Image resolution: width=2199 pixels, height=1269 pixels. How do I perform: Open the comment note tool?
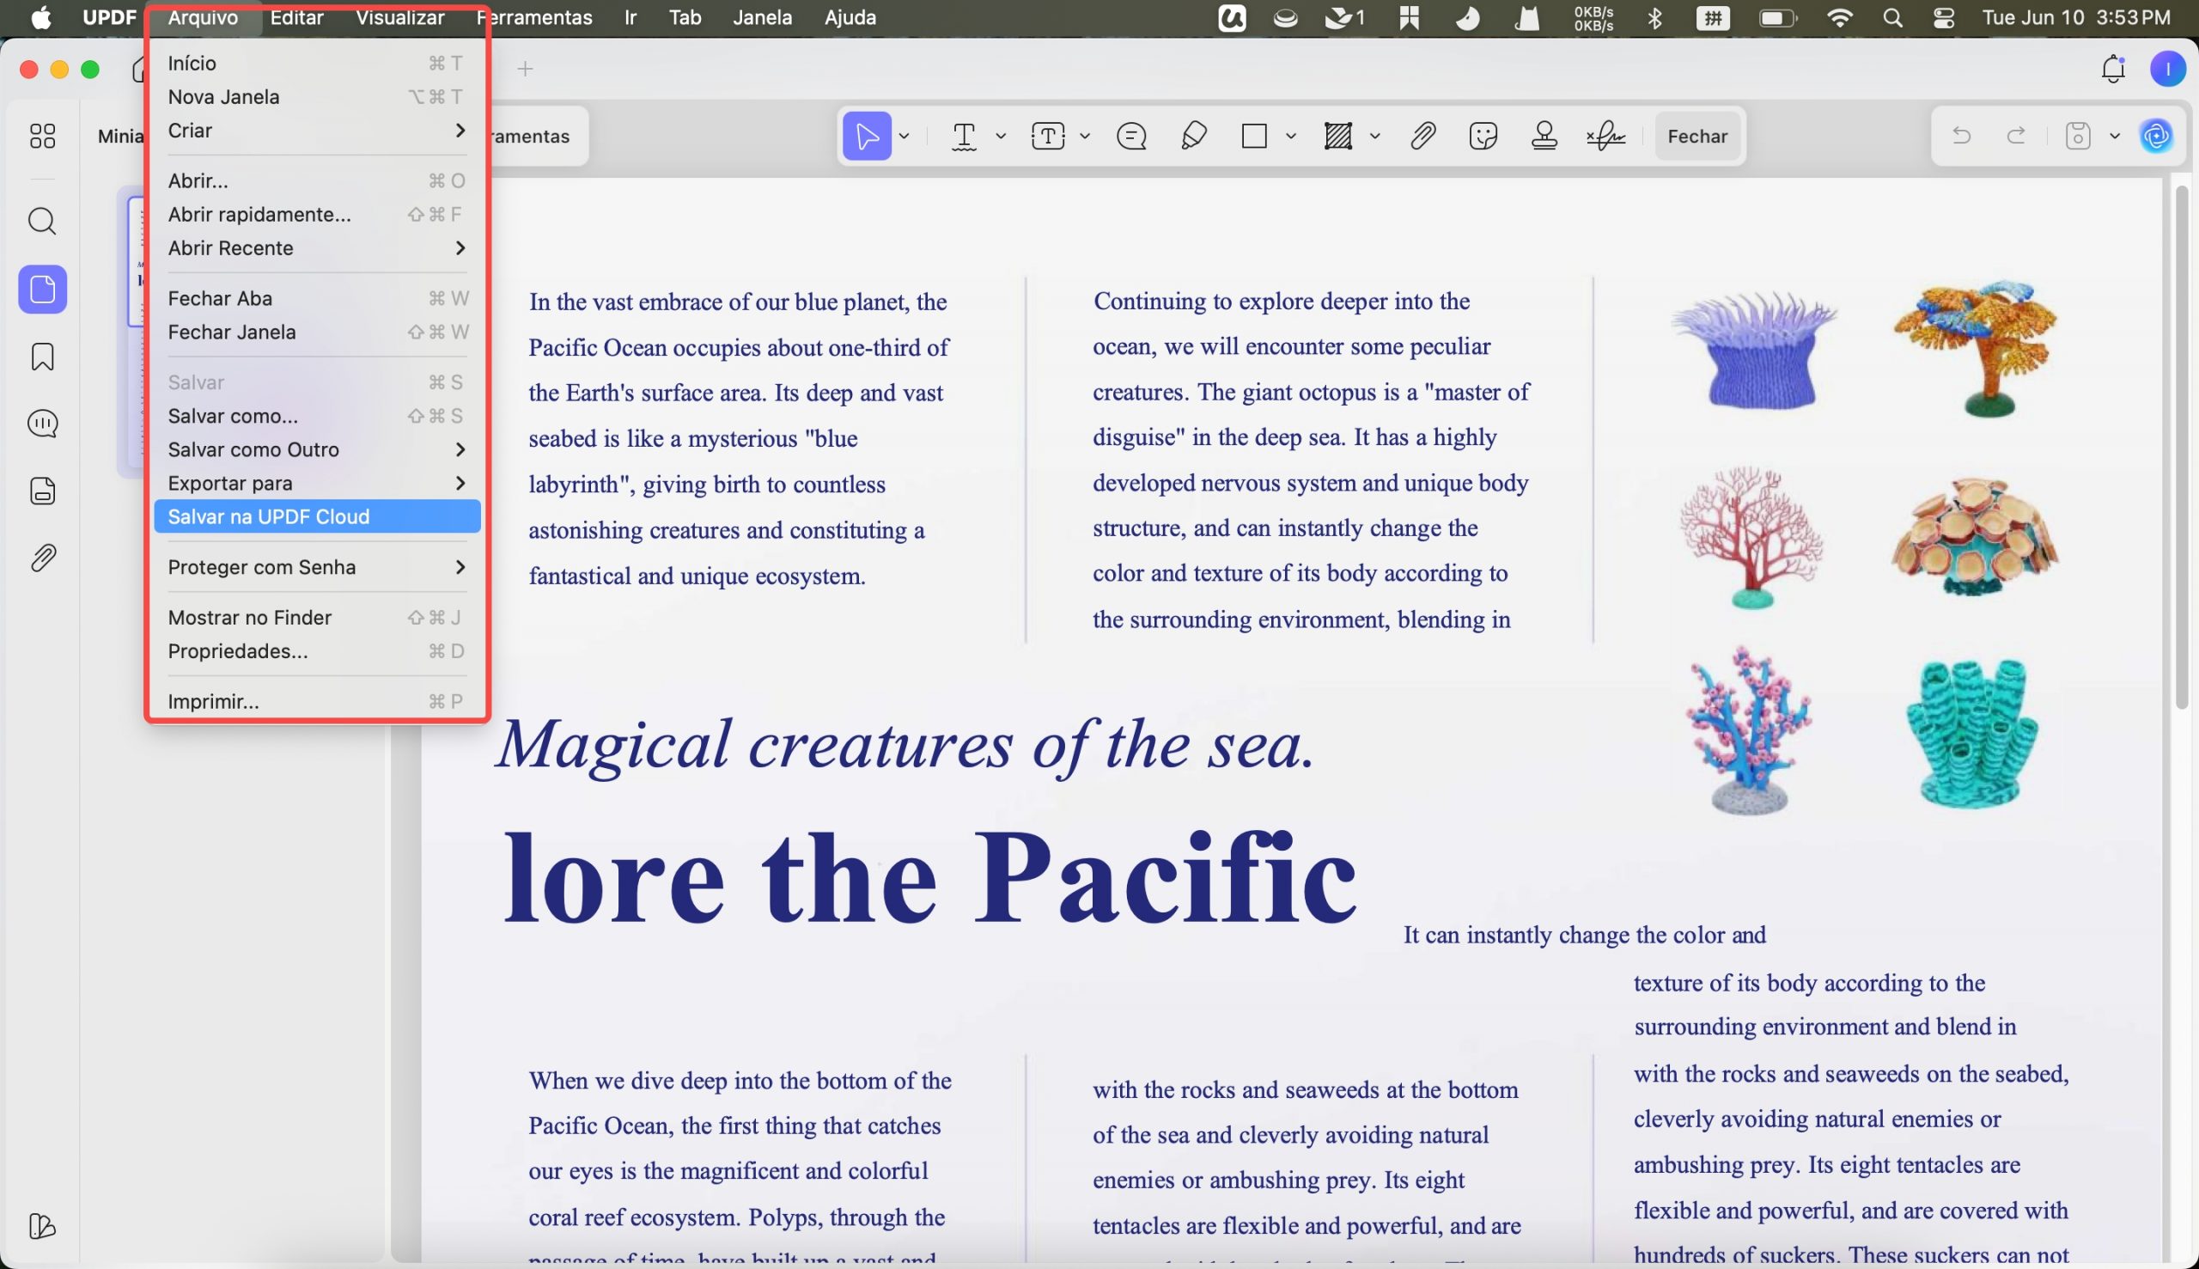pos(1131,136)
